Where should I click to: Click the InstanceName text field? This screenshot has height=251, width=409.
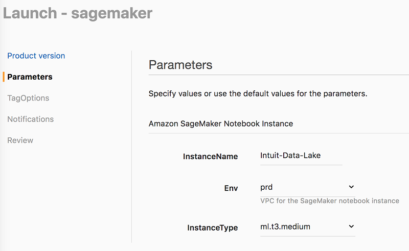tap(301, 156)
